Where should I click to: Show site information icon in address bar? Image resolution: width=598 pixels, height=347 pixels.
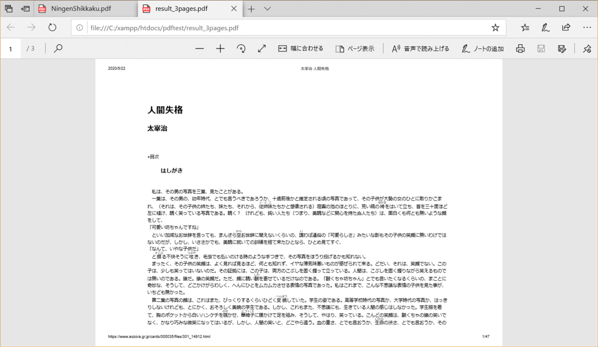80,28
